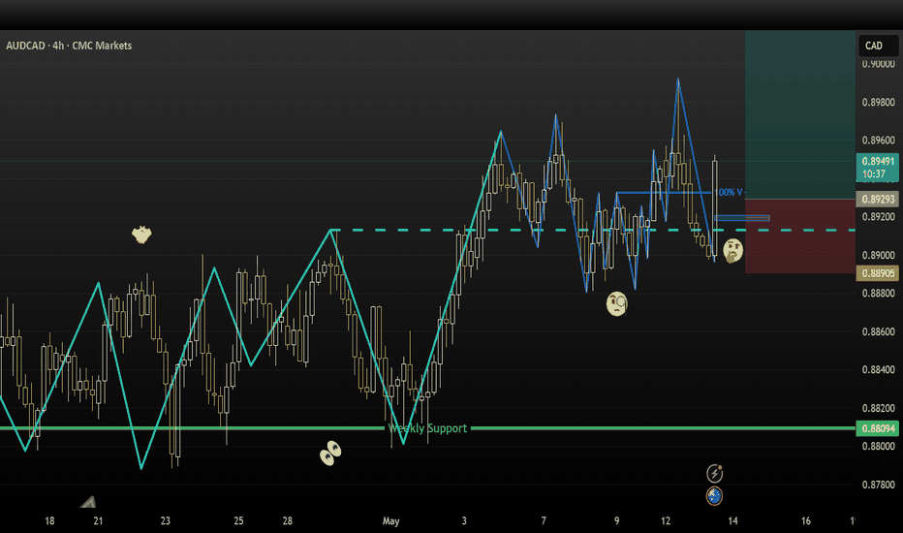Open the Australia flag economic event icon

pyautogui.click(x=714, y=495)
